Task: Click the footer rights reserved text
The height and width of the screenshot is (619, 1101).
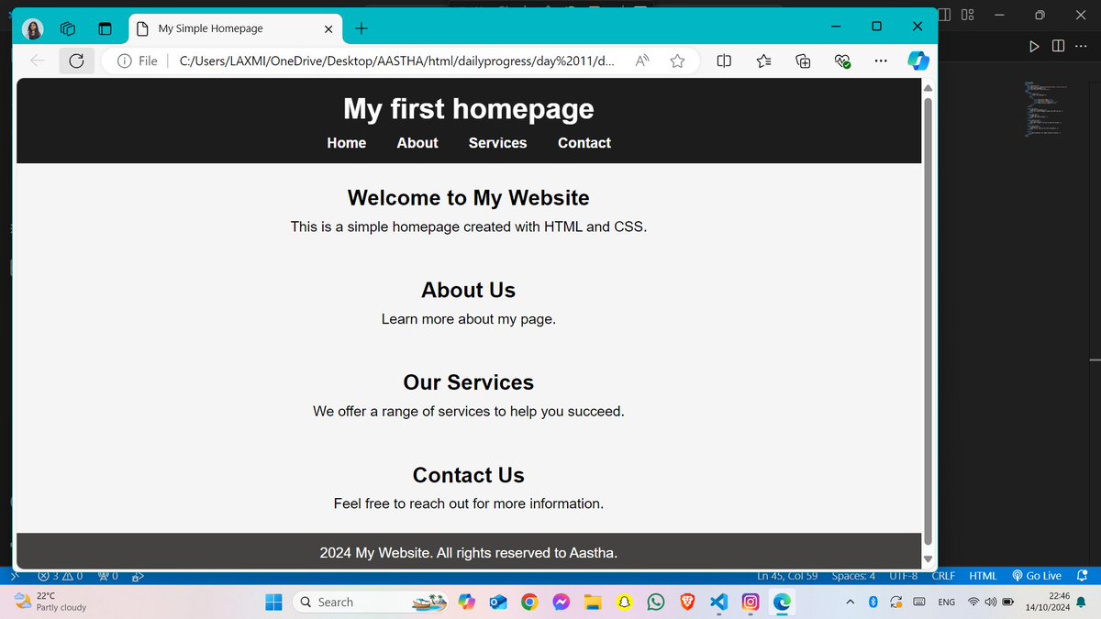Action: tap(469, 553)
